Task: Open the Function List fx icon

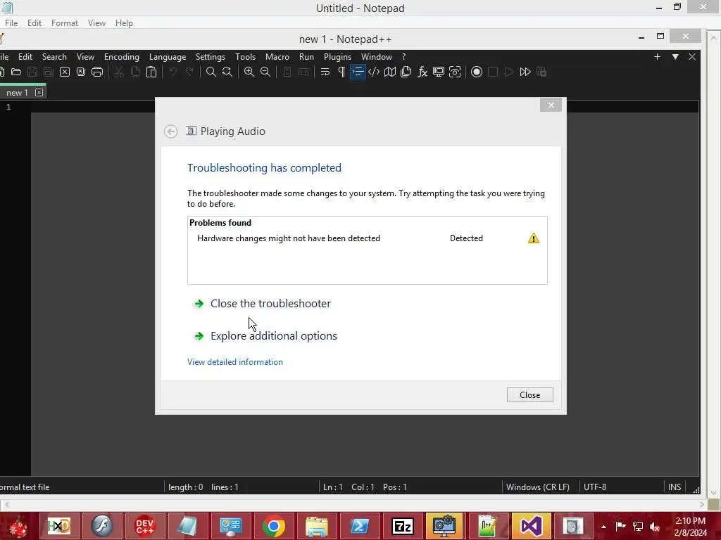Action: [422, 72]
